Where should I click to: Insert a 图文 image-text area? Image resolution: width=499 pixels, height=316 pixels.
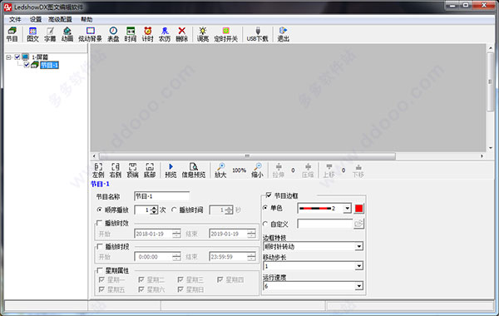(x=32, y=34)
